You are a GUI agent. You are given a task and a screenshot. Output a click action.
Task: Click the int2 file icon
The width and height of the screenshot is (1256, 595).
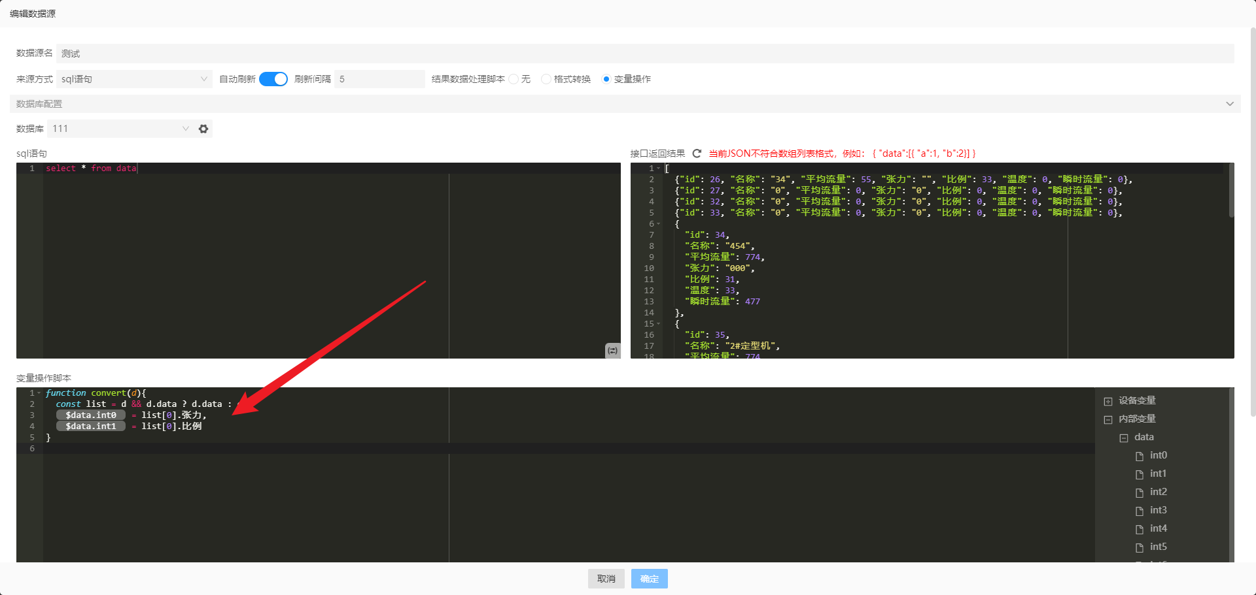(1140, 492)
